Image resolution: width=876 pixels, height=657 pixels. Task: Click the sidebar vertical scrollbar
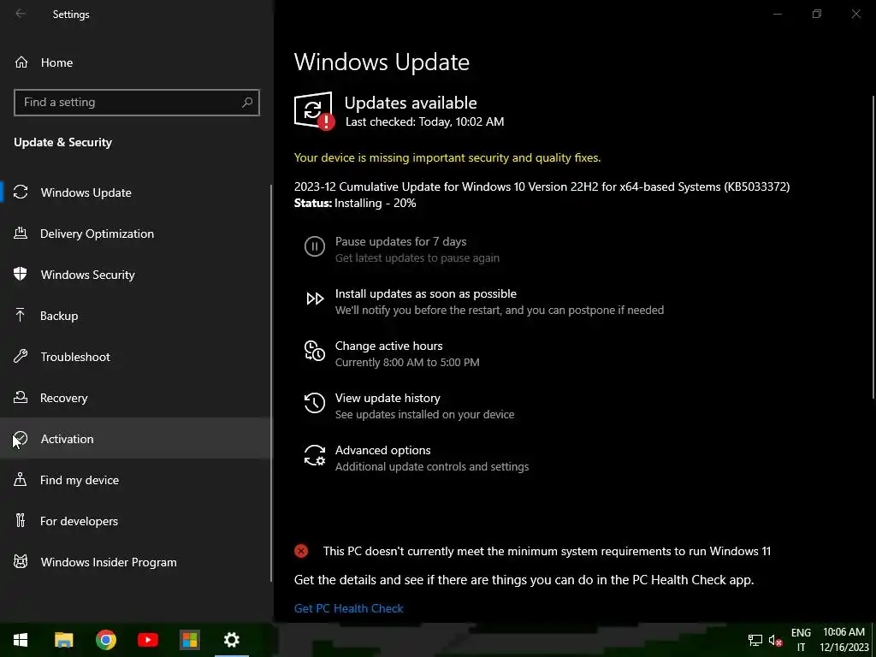click(271, 383)
